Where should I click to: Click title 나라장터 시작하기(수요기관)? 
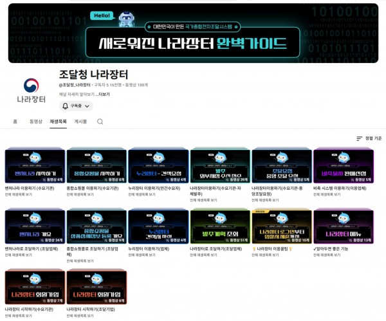(29, 309)
